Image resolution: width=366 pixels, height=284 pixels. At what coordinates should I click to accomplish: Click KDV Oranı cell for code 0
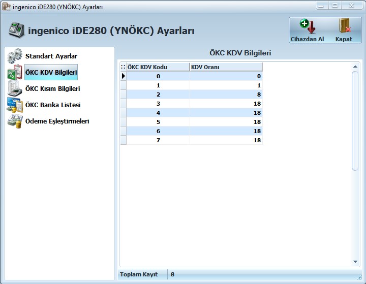226,76
